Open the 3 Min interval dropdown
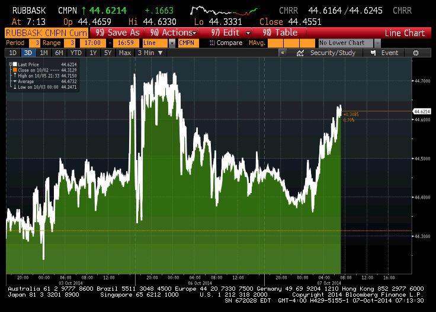The width and height of the screenshot is (436, 312). tap(150, 53)
